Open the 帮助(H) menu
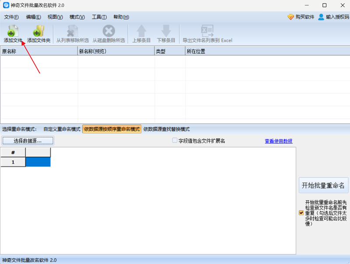The width and height of the screenshot is (350, 264). coord(121,17)
